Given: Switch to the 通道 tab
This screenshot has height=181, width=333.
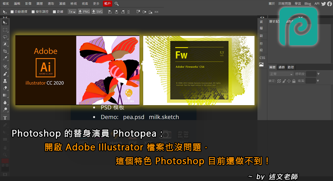Looking at the screenshot, I should point(282,67).
